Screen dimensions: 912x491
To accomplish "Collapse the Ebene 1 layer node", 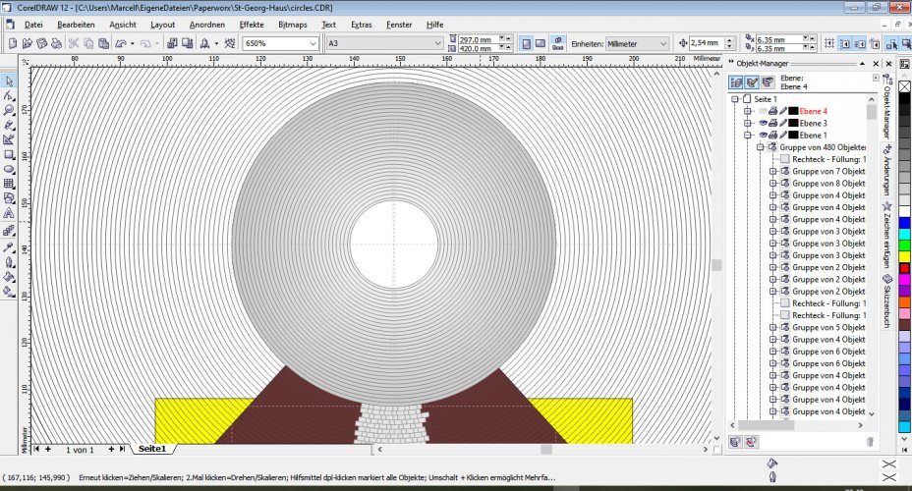I will point(748,135).
